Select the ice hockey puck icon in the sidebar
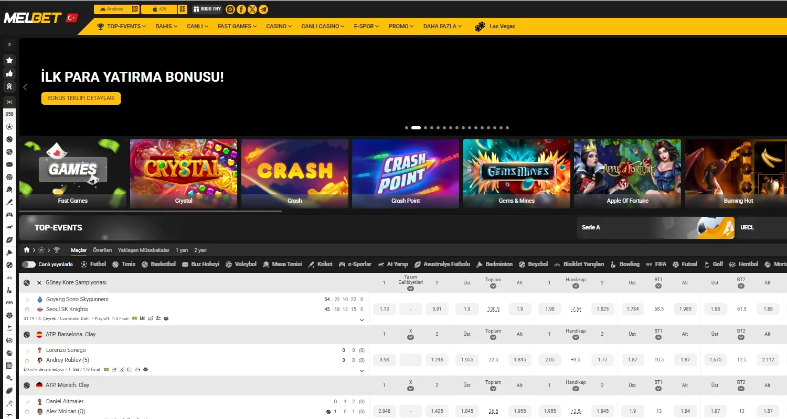This screenshot has width=787, height=419. pyautogui.click(x=9, y=164)
